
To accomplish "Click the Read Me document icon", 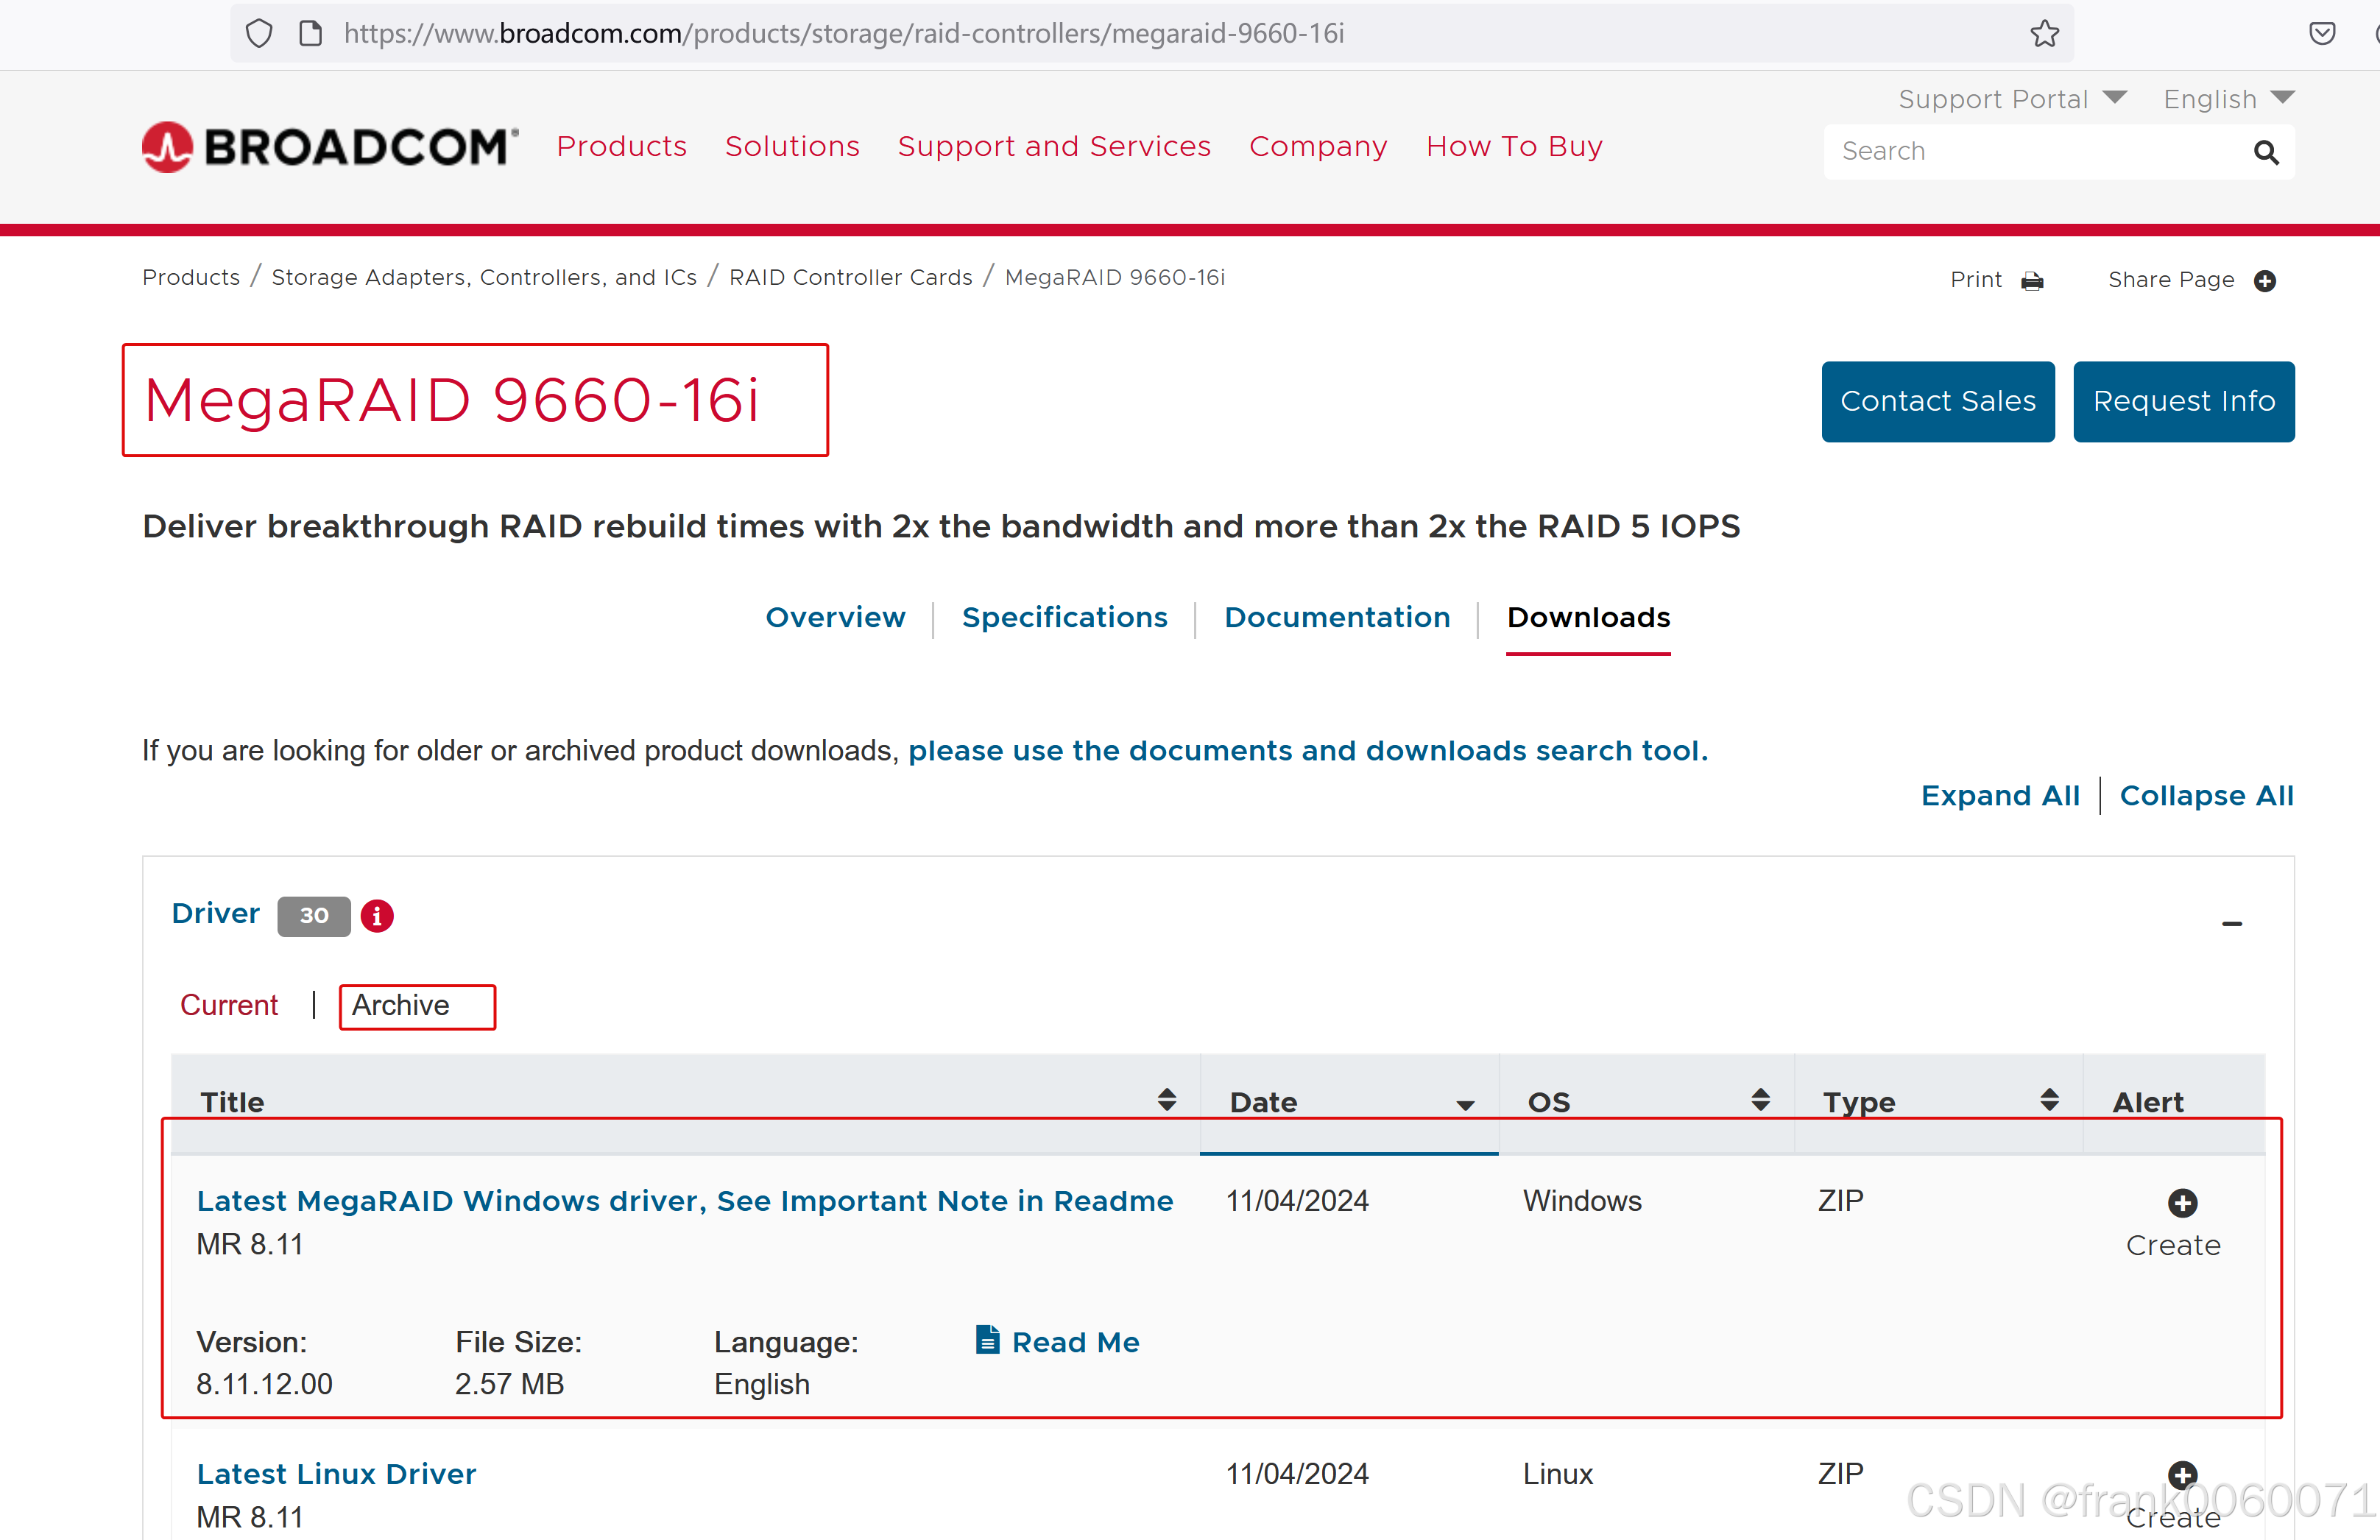I will [987, 1340].
